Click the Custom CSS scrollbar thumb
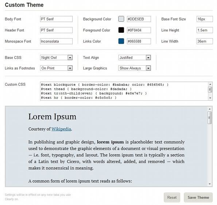 [210, 90]
